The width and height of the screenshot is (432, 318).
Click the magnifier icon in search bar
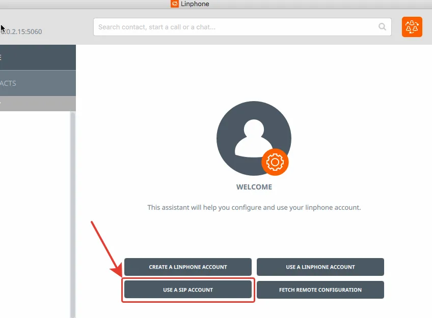click(382, 27)
